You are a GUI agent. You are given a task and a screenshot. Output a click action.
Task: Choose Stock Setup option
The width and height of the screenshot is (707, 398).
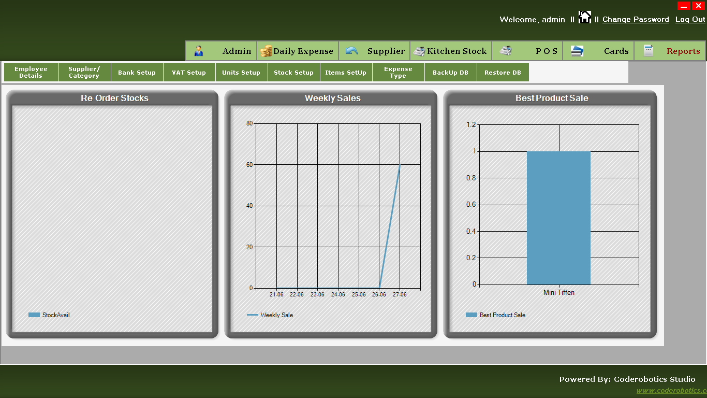coord(293,73)
